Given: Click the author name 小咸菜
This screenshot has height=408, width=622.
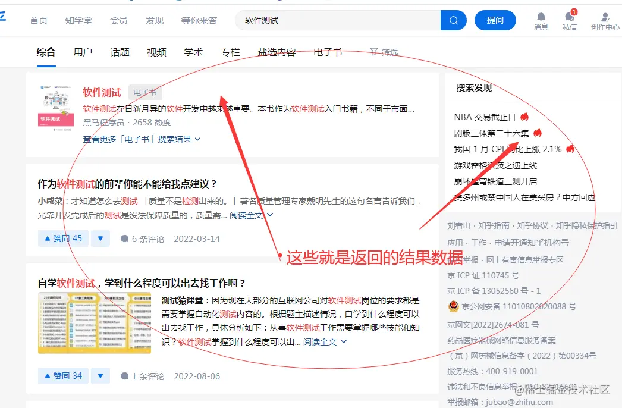Looking at the screenshot, I should click(51, 201).
